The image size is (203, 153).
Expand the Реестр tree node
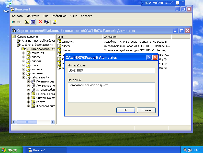tap(28, 102)
